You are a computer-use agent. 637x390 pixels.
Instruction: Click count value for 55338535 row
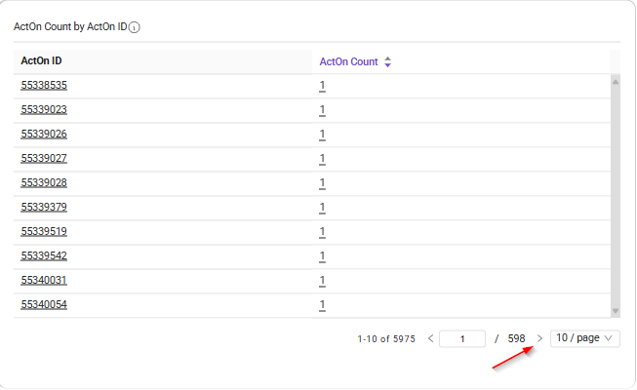[x=322, y=86]
